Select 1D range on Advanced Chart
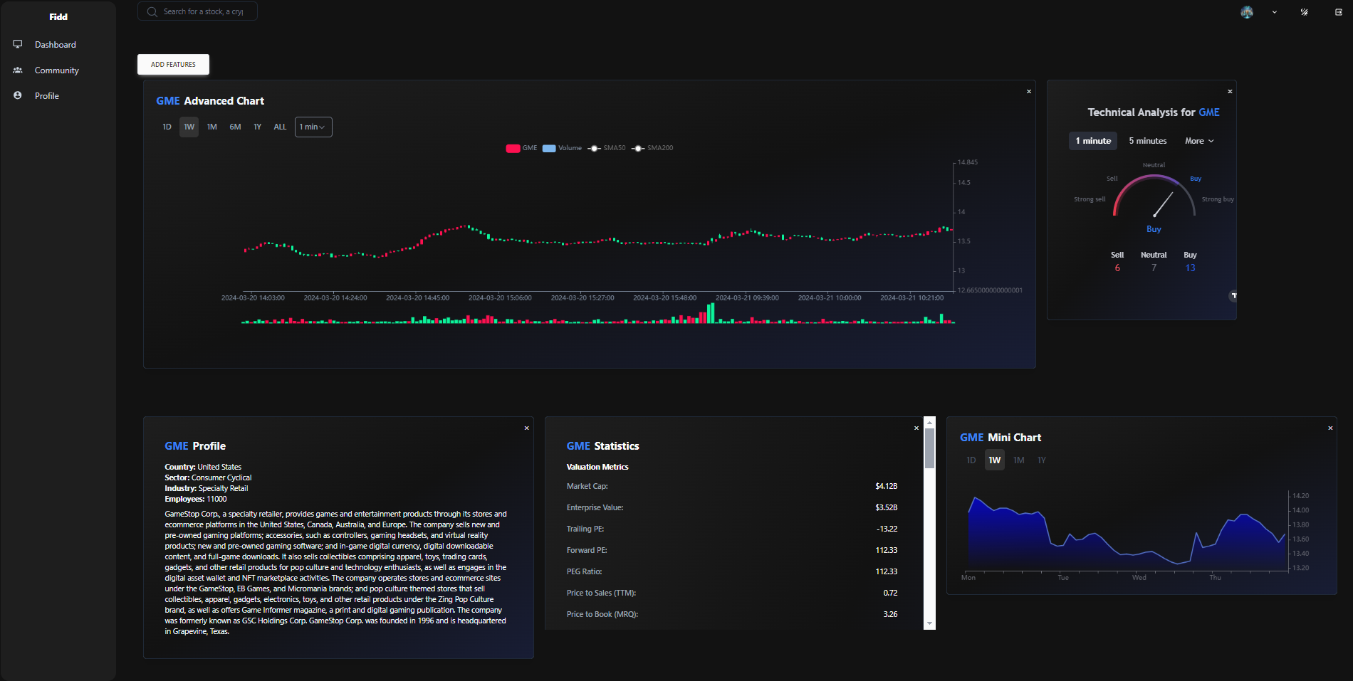Viewport: 1353px width, 681px height. tap(167, 127)
